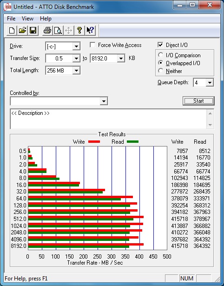This screenshot has height=286, width=224.
Task: Click the red Write legend swatch
Action: (x=94, y=142)
